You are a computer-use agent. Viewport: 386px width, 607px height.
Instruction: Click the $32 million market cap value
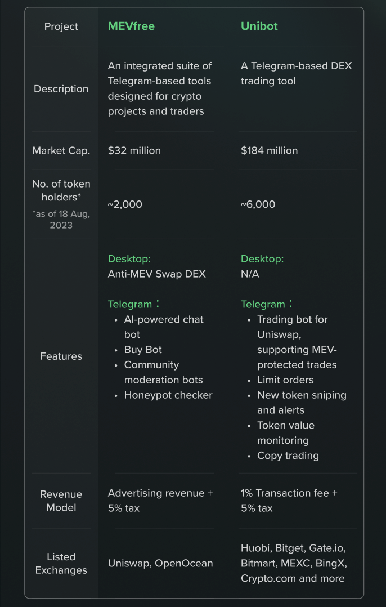134,150
